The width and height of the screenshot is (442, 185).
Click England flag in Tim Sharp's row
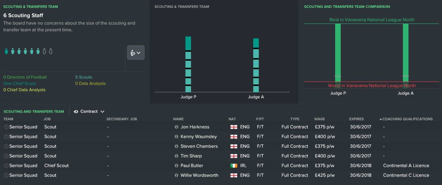click(x=233, y=156)
